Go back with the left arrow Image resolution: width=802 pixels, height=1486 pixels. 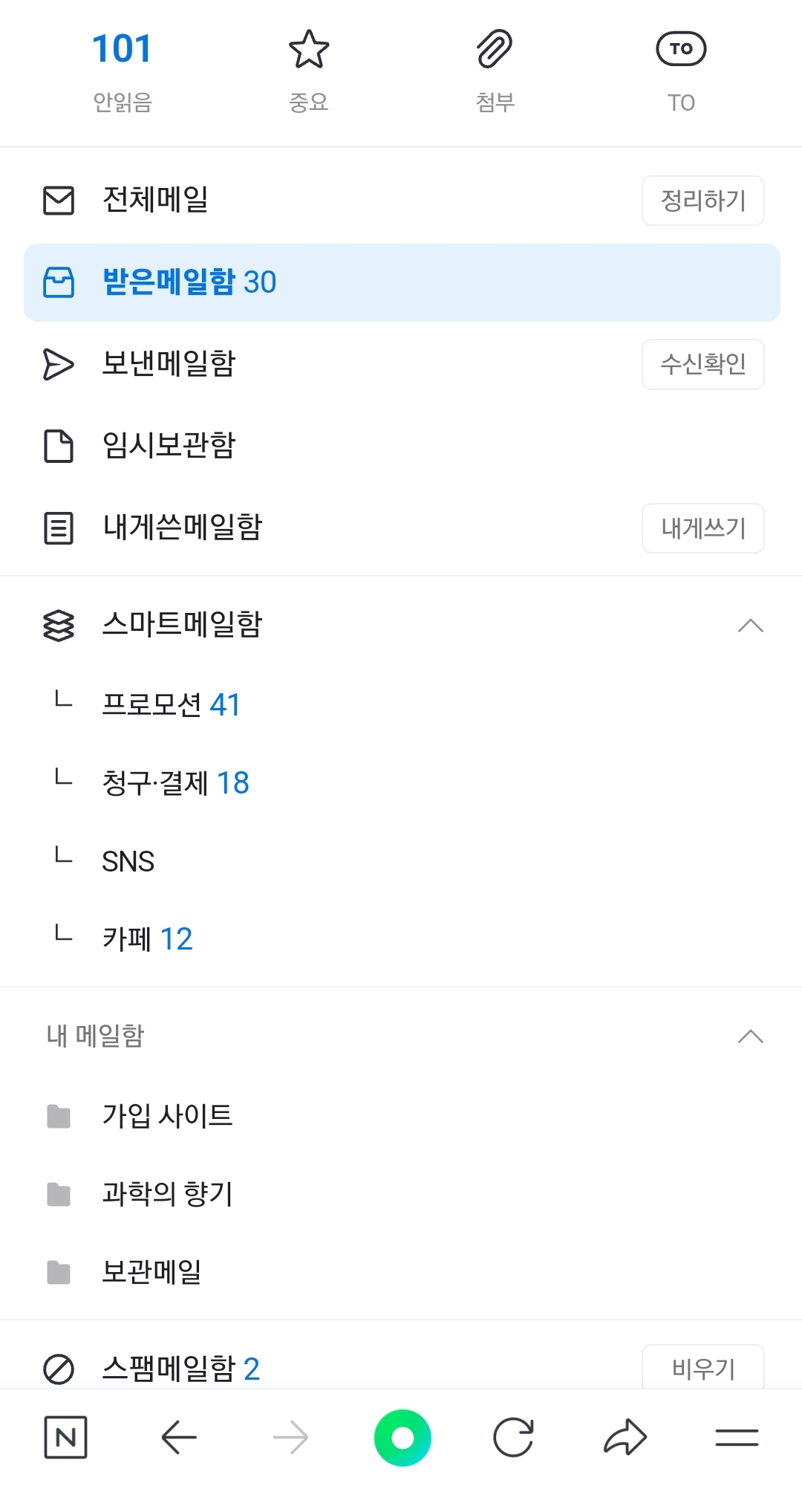[179, 1438]
